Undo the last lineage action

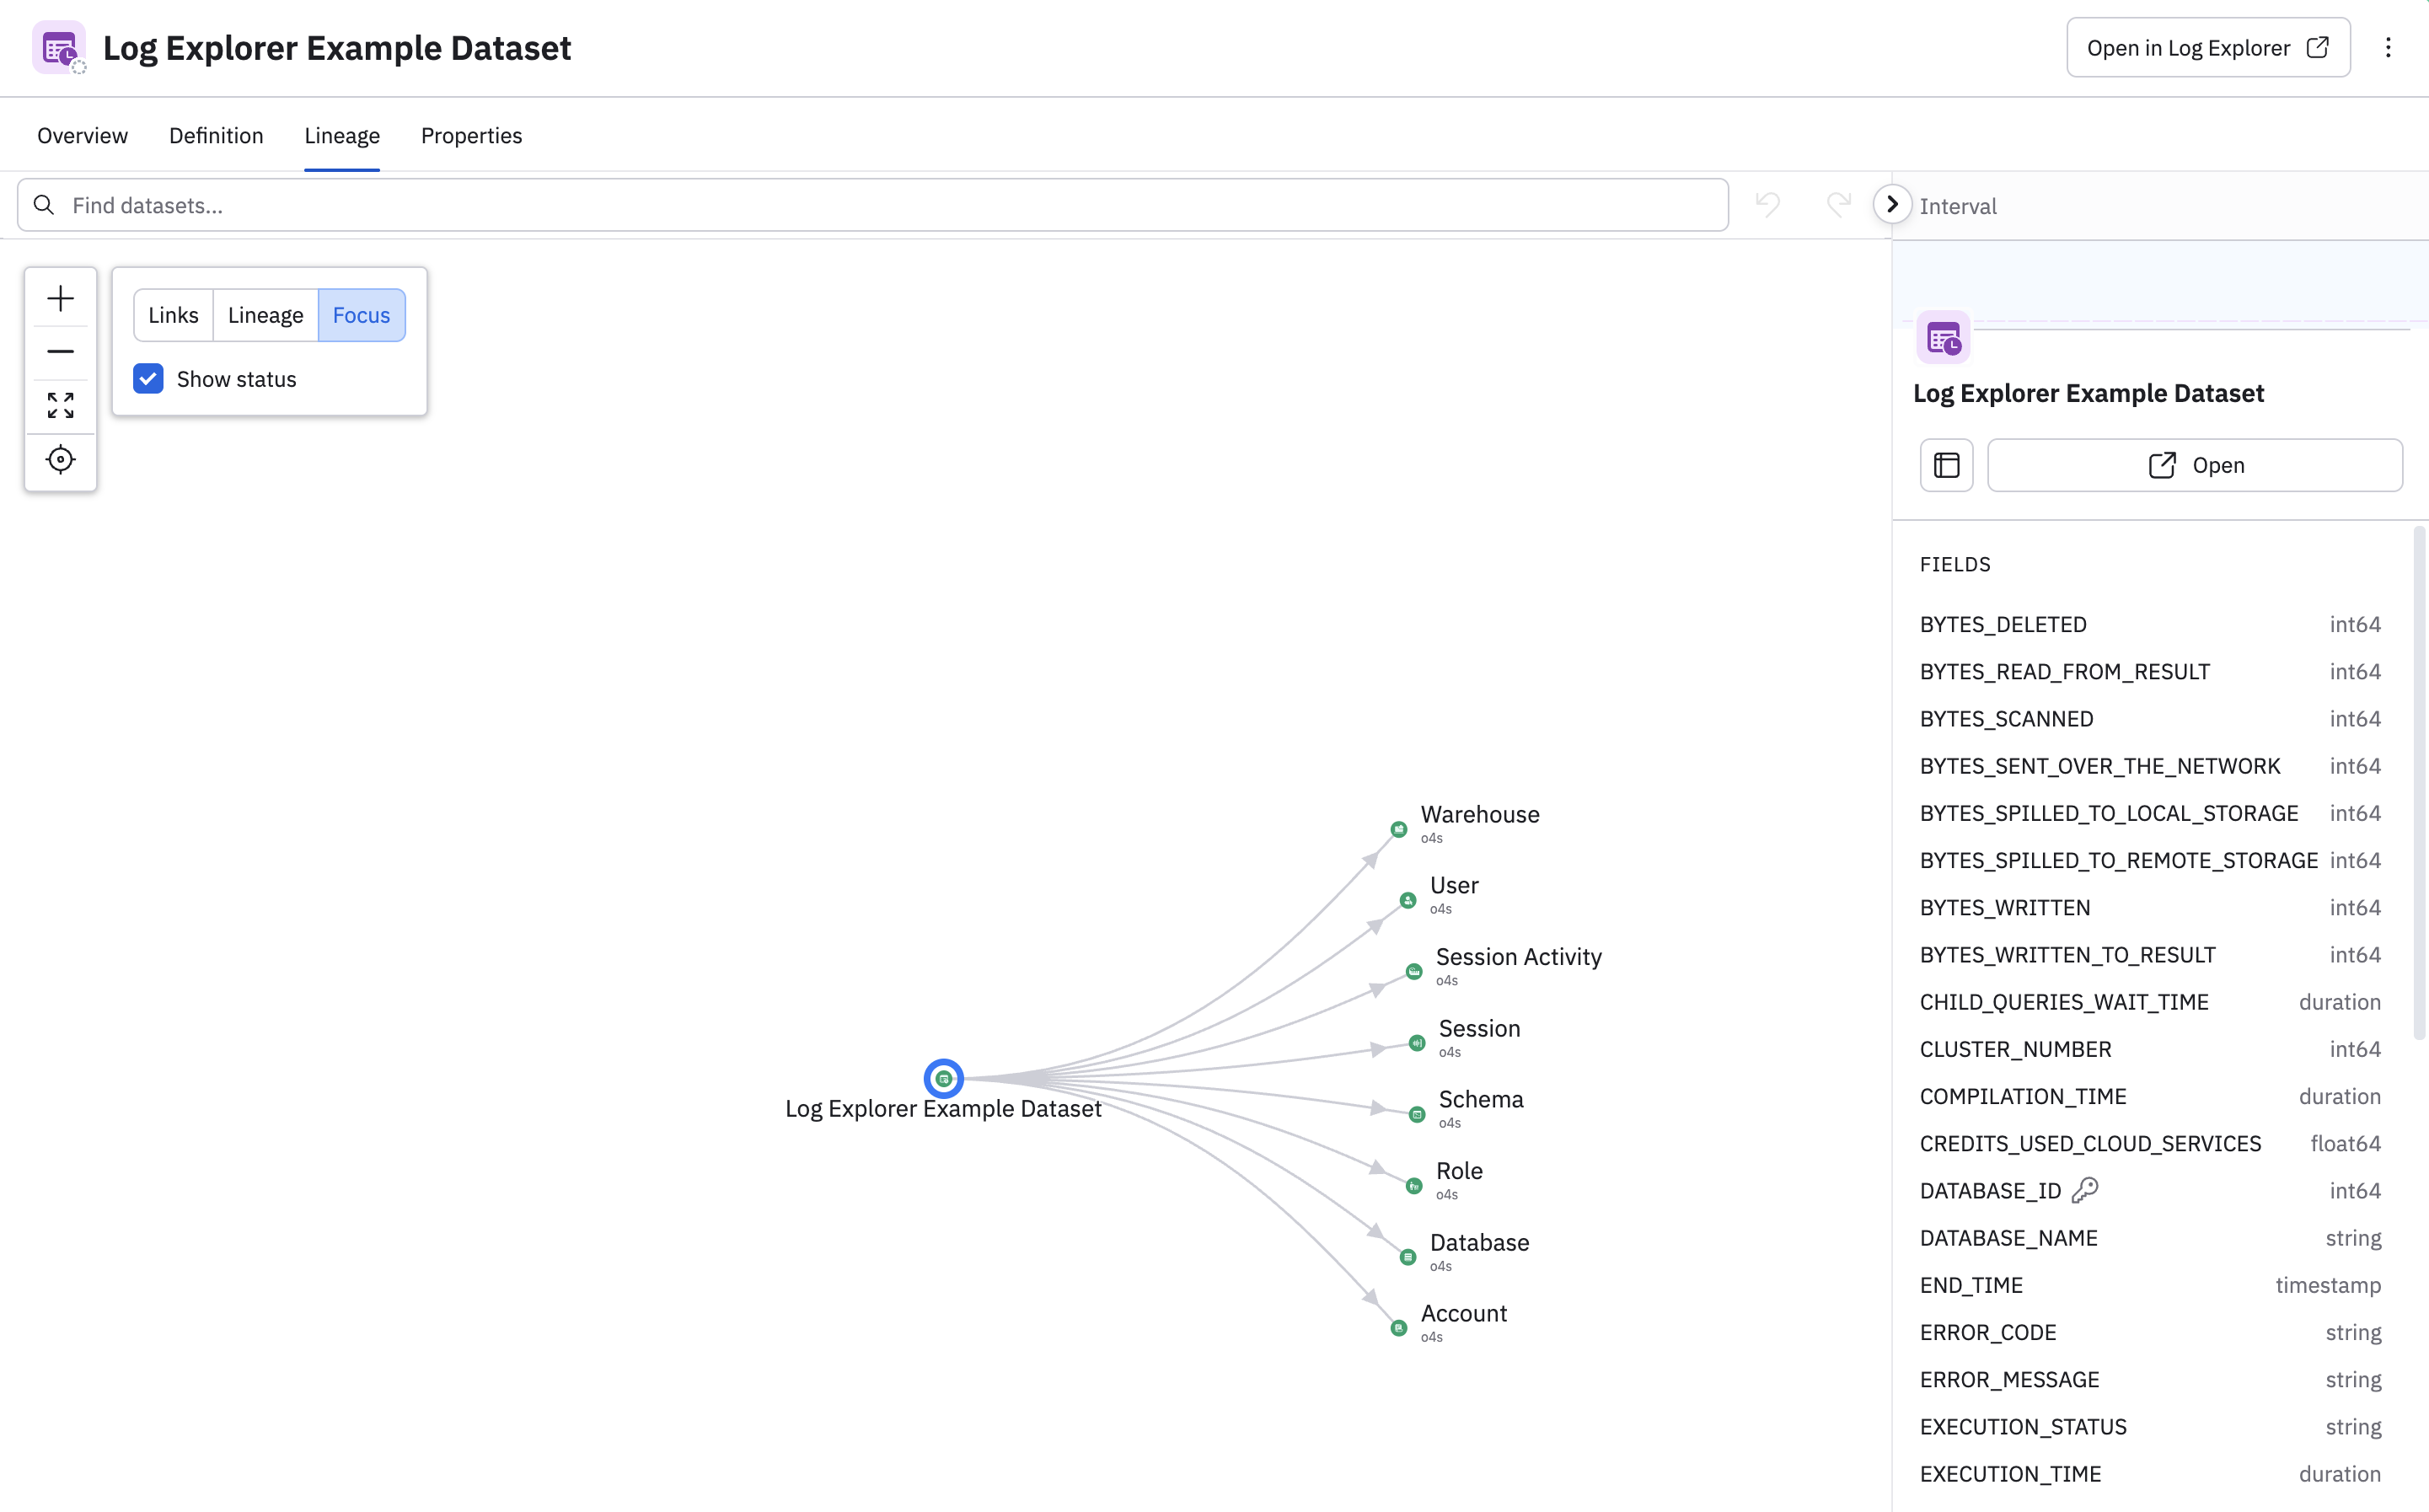(1768, 204)
